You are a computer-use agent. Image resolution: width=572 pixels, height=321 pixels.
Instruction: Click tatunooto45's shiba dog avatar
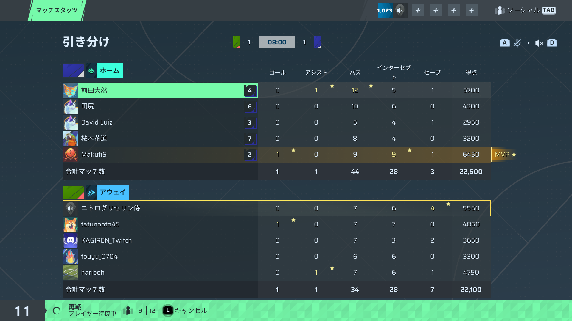point(71,224)
